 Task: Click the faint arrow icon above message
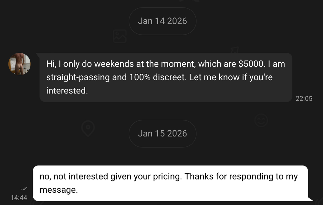click(234, 51)
